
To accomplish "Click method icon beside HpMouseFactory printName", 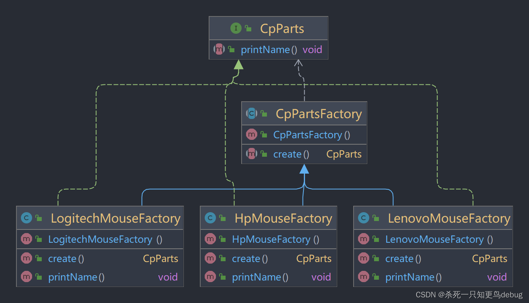I will click(x=210, y=277).
